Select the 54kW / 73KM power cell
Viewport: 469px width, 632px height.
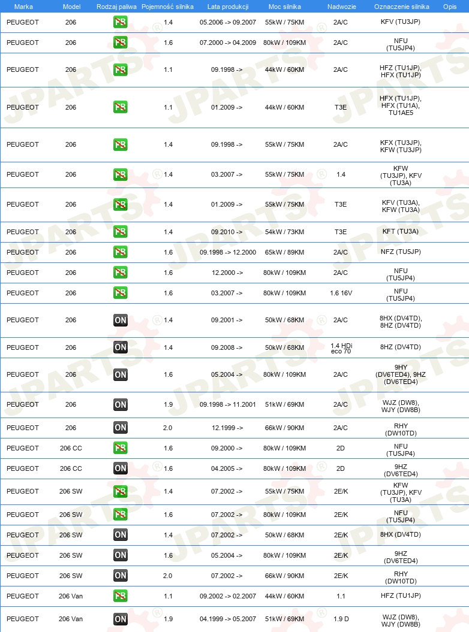click(x=284, y=232)
